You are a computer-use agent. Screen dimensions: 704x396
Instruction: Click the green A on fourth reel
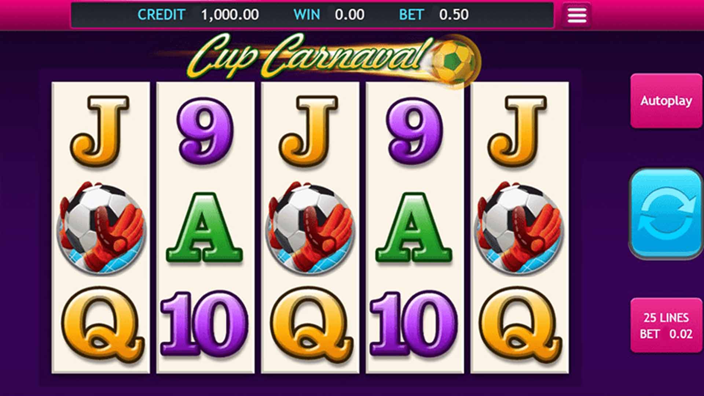point(414,227)
